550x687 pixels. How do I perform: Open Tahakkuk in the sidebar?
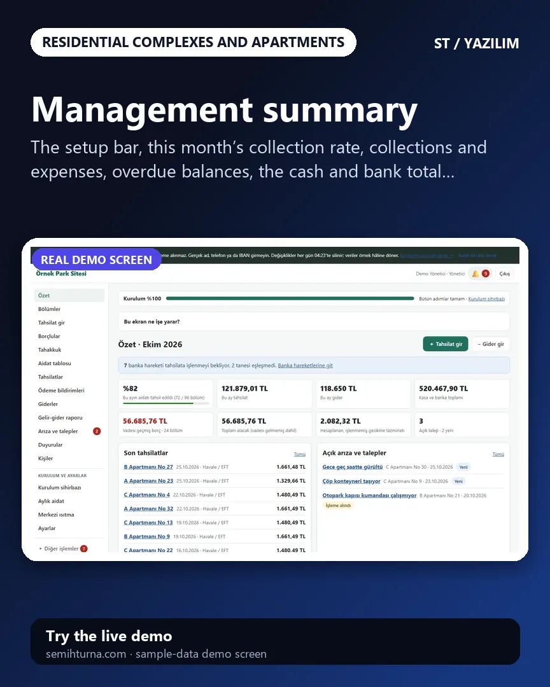[69, 350]
